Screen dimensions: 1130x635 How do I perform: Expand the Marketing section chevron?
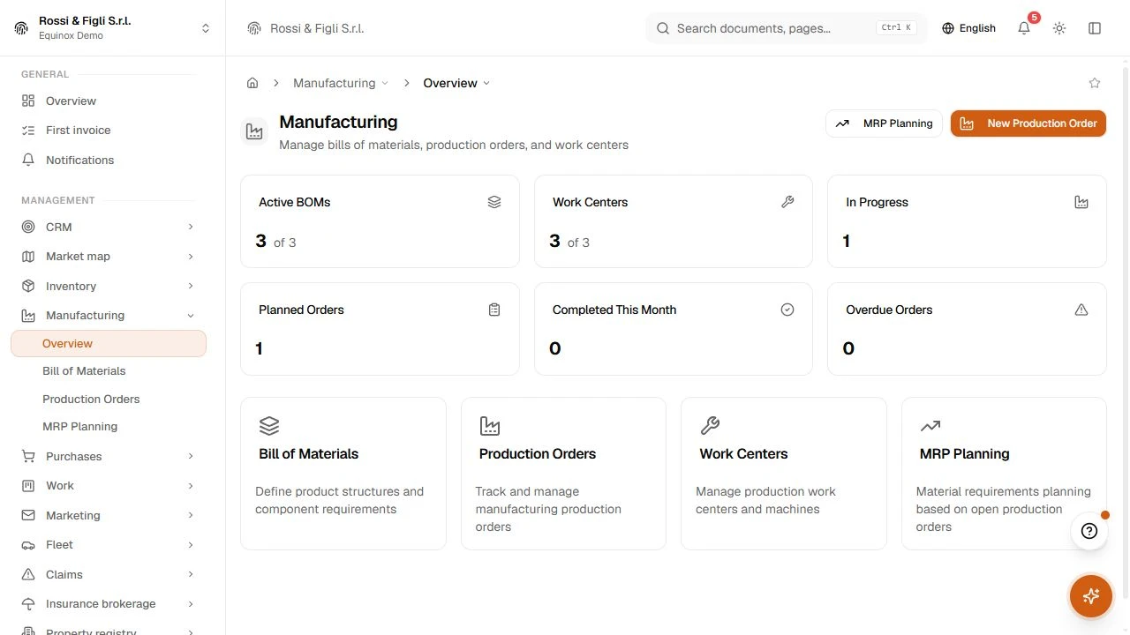point(191,515)
